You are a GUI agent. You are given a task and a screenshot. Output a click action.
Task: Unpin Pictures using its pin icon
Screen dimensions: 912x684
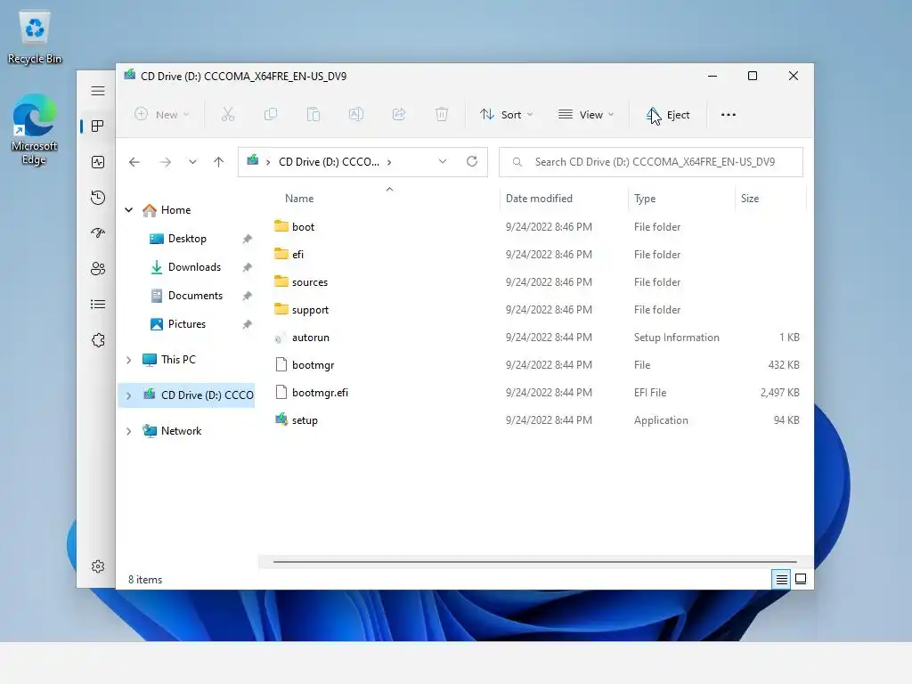coord(248,324)
